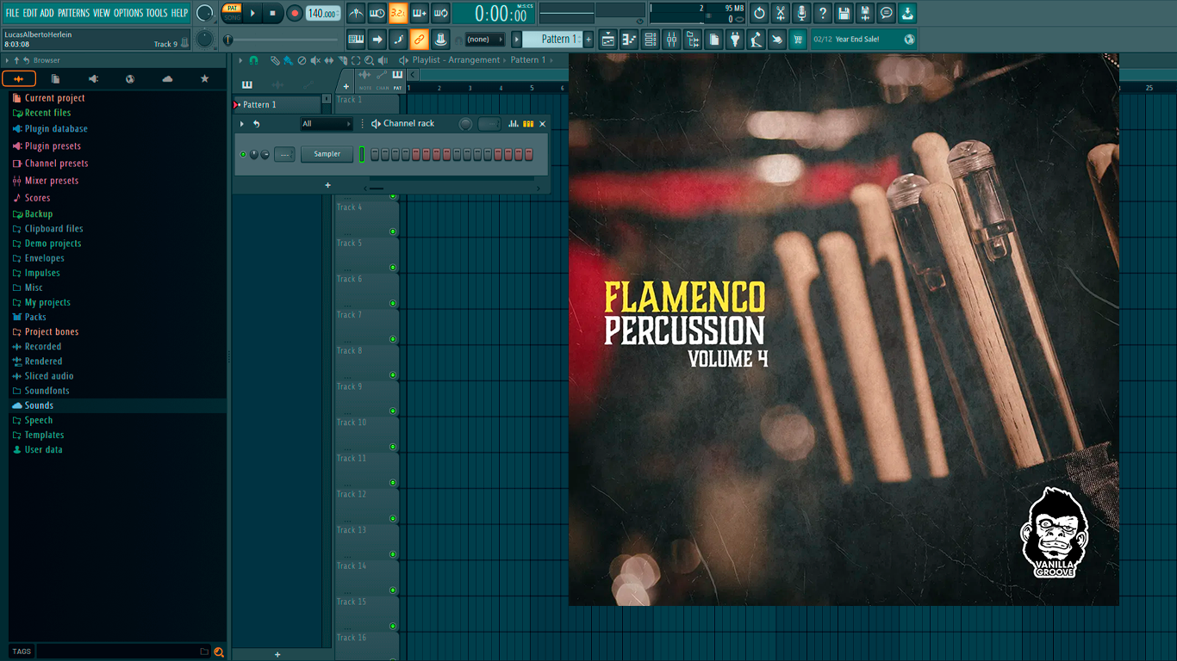Screen dimensions: 1177x661
Task: Click the main volume knob
Action: point(204,13)
